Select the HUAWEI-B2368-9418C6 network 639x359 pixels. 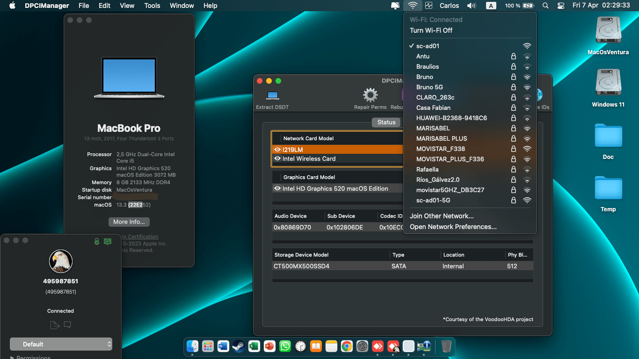pos(470,118)
